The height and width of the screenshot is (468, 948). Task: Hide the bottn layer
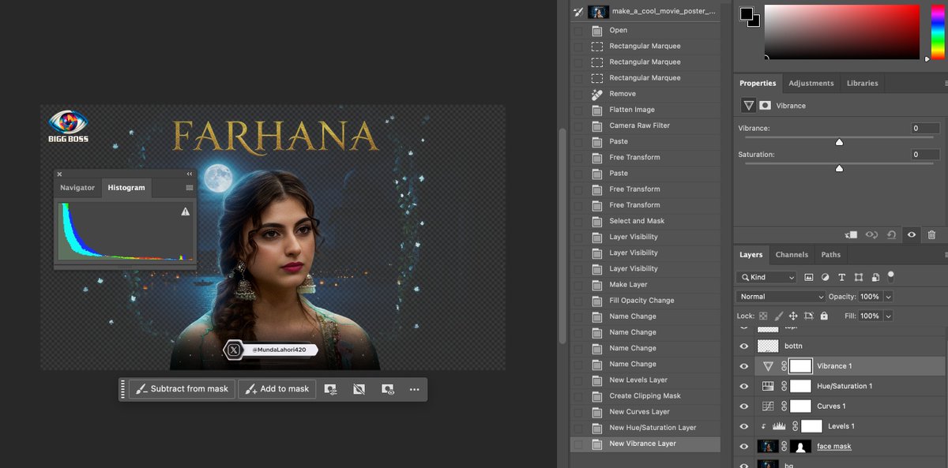(743, 346)
